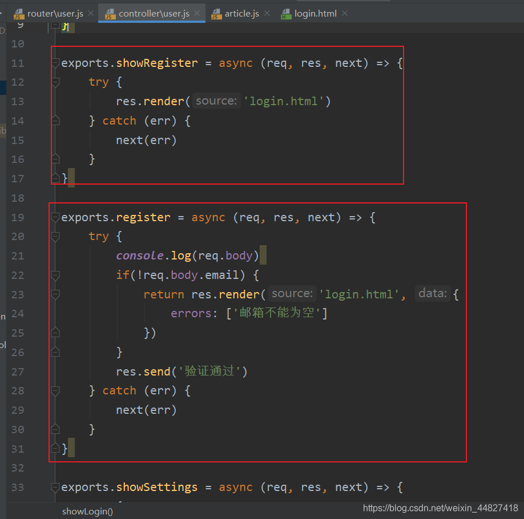Click the JS file icon on controller\user.js tab

[110, 14]
